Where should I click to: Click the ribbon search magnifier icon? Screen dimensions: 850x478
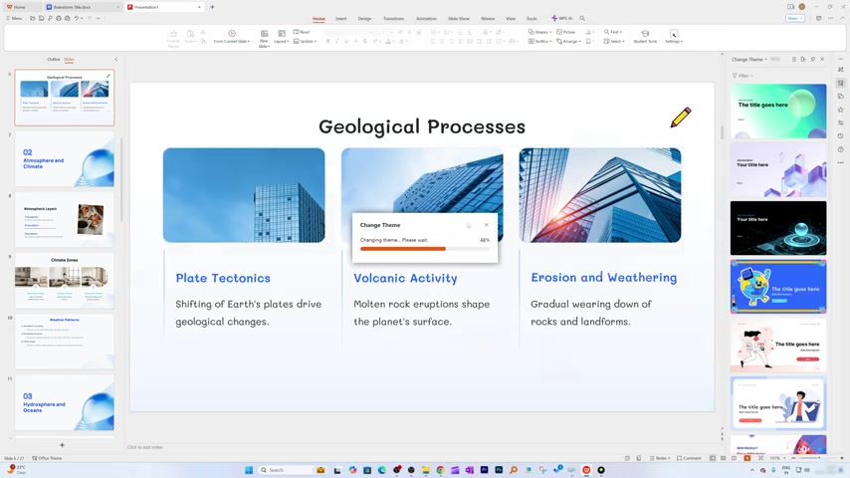pyautogui.click(x=582, y=18)
